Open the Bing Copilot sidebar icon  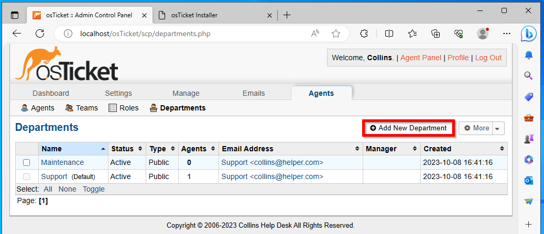point(528,34)
